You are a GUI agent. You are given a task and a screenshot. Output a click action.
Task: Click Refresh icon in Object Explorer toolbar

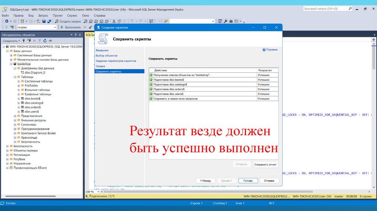(45, 41)
